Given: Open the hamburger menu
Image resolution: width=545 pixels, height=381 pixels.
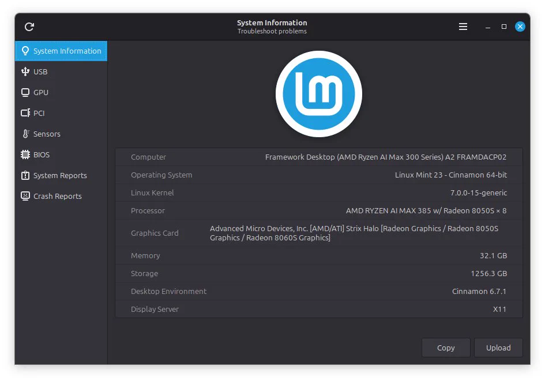Looking at the screenshot, I should (463, 27).
